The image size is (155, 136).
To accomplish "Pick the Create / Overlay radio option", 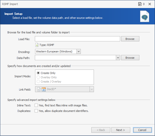I will 39,82.
